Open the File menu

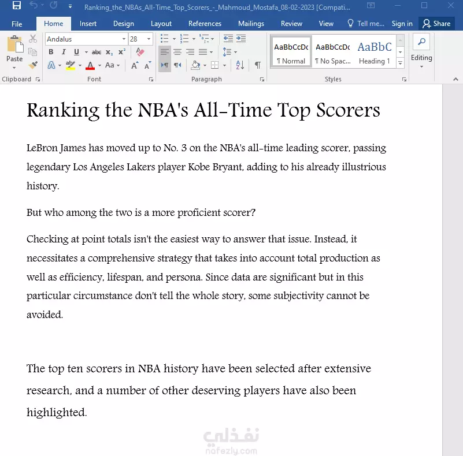(x=17, y=24)
